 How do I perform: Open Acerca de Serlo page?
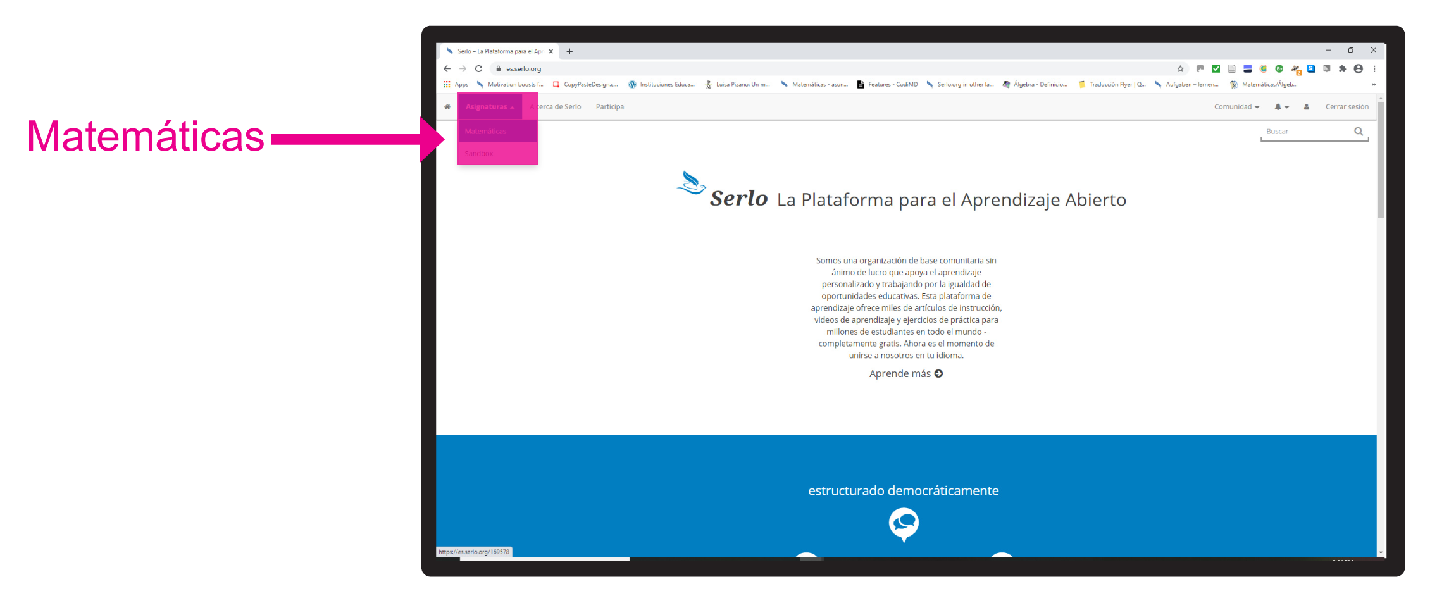click(x=556, y=107)
